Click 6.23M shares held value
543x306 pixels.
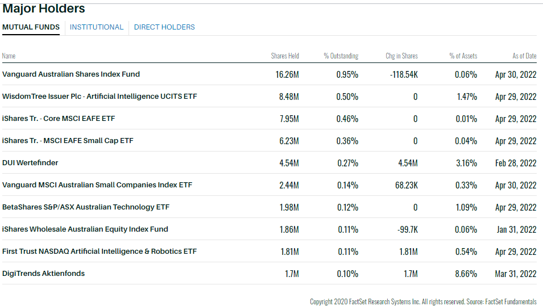click(x=289, y=141)
